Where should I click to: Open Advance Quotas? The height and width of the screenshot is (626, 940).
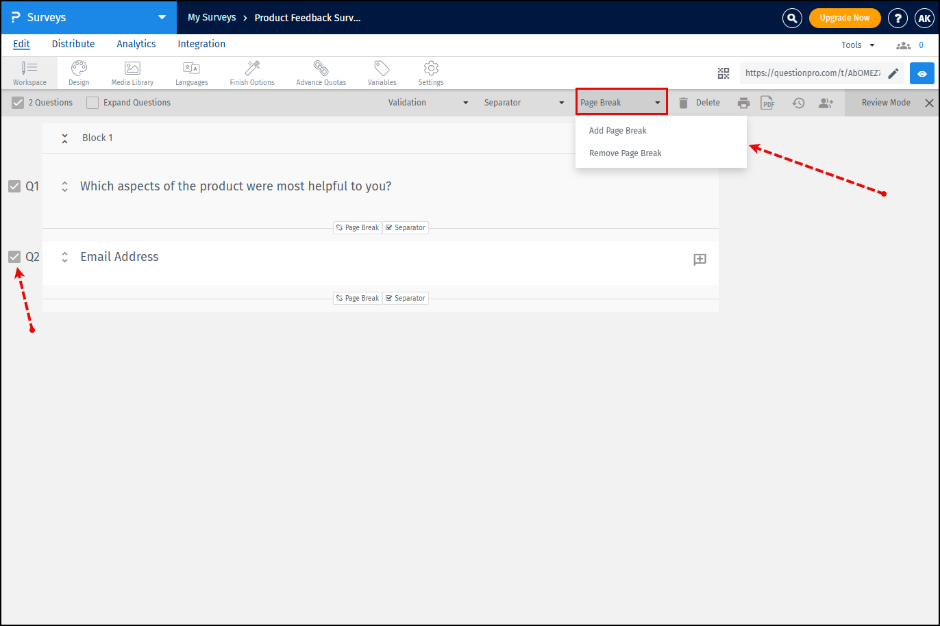click(x=321, y=73)
